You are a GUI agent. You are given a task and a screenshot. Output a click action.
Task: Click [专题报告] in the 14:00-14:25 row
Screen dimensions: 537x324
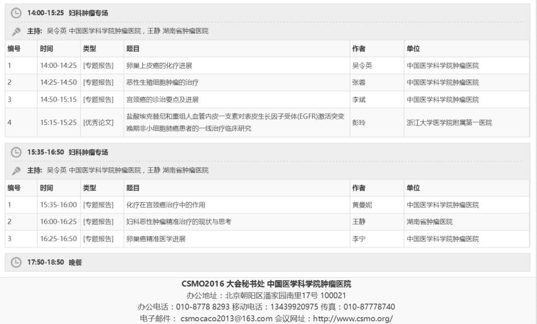pos(99,66)
